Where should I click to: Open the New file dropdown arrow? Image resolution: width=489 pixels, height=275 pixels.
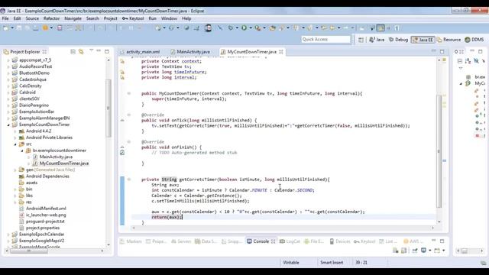[x=12, y=28]
